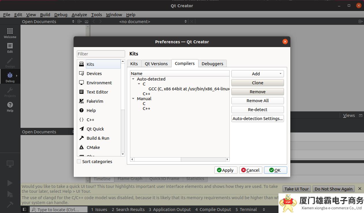Collapse the Manual compilers tree node

coord(133,99)
